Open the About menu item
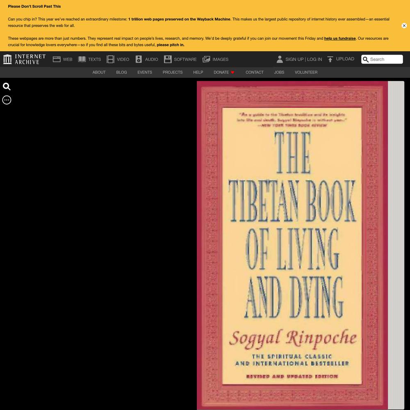This screenshot has height=410, width=410. [99, 72]
